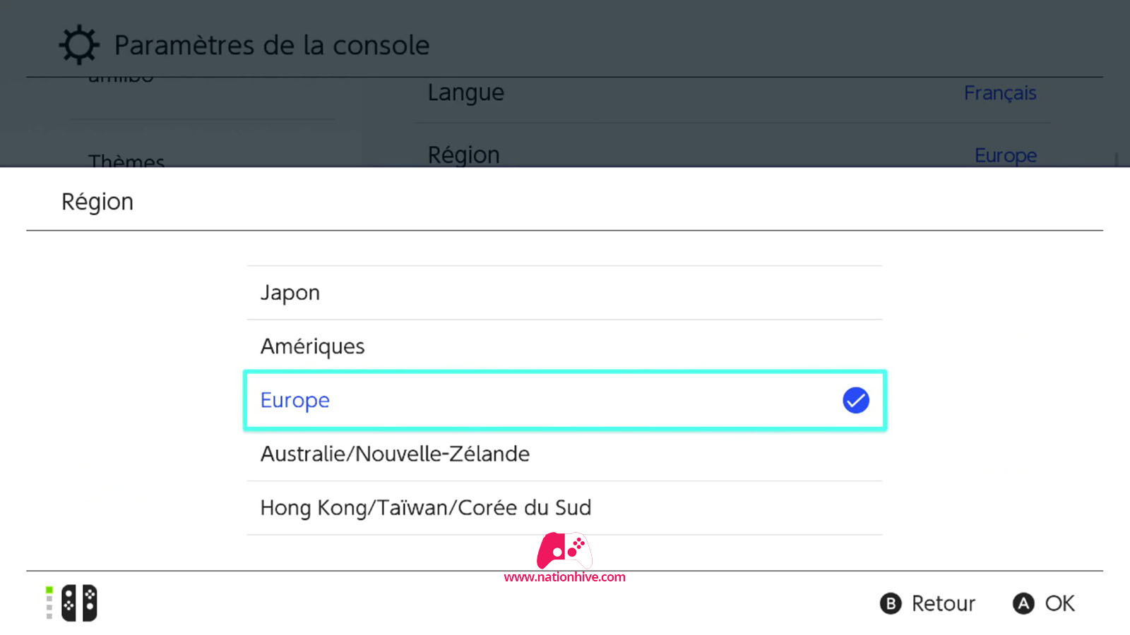Screen dimensions: 1130x635
Task: Click the B button icon
Action: coord(891,603)
